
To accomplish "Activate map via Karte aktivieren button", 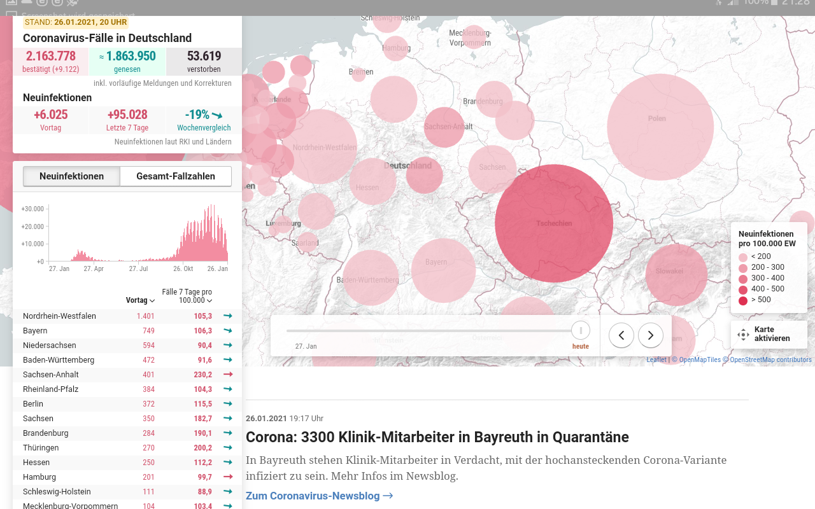I will tap(769, 335).
